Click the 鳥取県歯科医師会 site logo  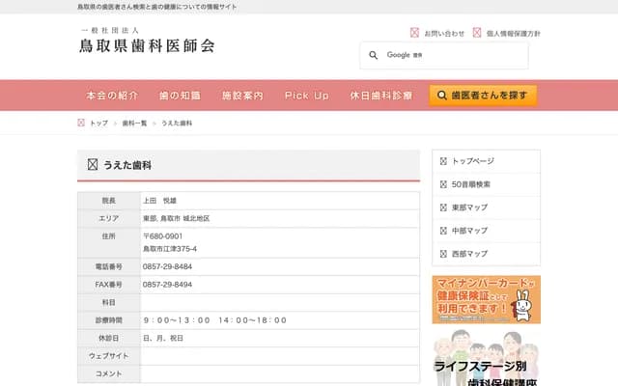click(147, 41)
